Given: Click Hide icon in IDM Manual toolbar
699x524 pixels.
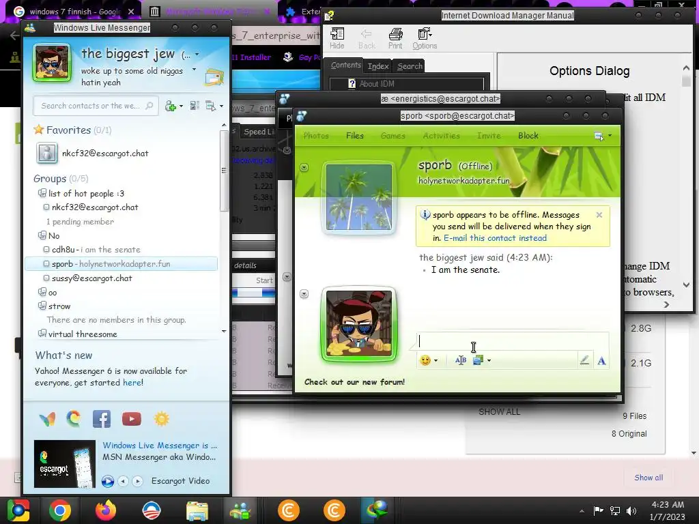Looking at the screenshot, I should point(337,38).
